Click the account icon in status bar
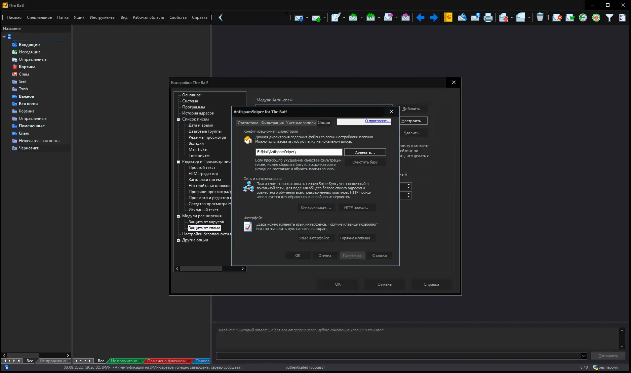This screenshot has width=631, height=373. point(7,367)
